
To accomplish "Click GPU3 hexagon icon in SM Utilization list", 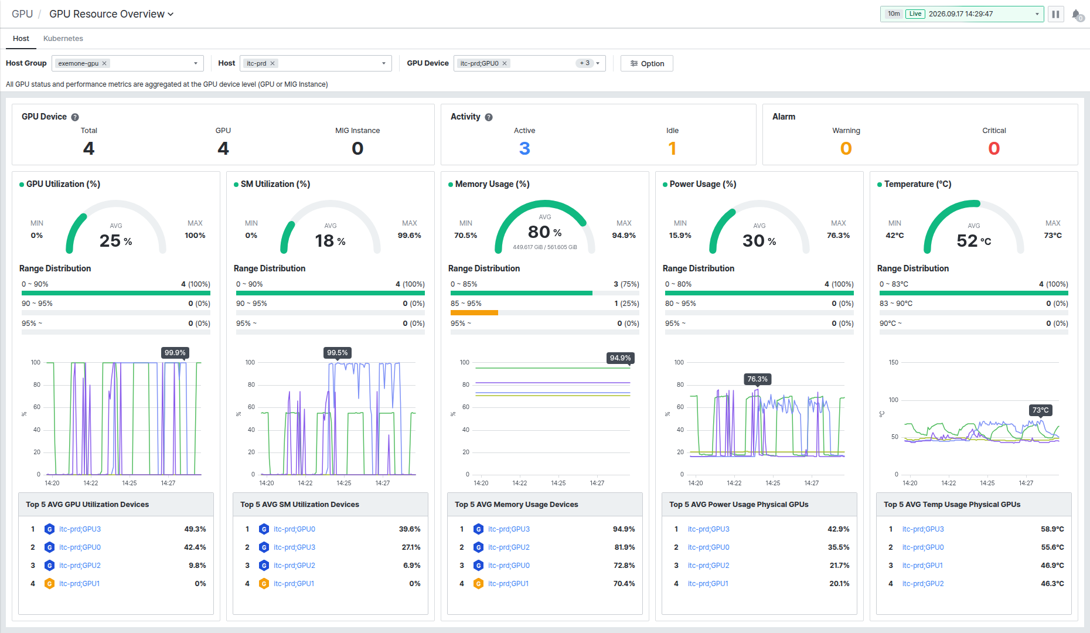I will [264, 547].
